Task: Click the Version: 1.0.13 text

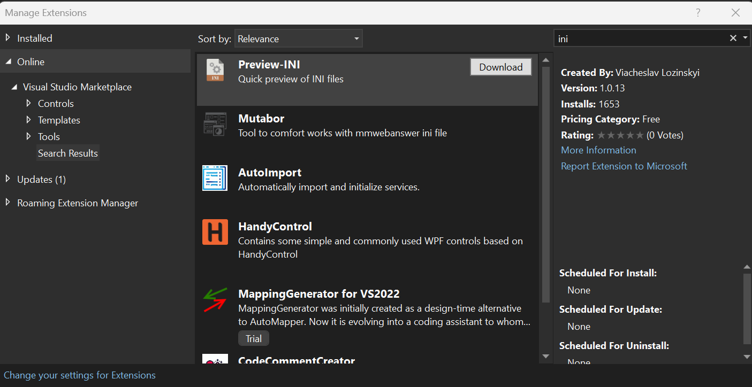Action: pyautogui.click(x=593, y=88)
